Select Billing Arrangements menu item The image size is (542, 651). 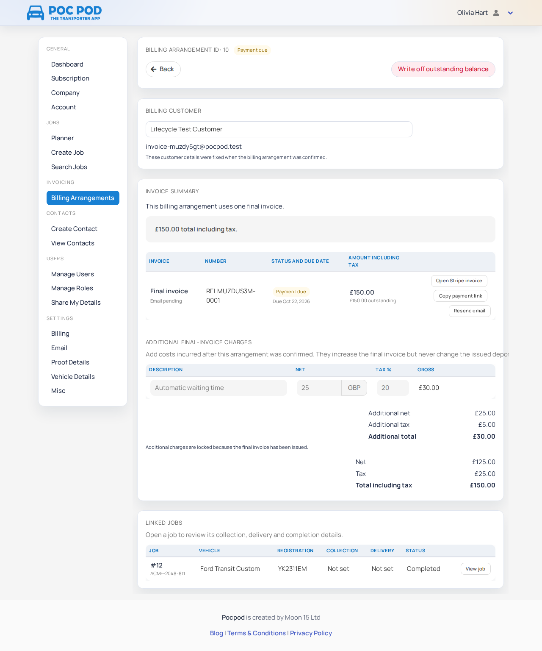click(83, 198)
